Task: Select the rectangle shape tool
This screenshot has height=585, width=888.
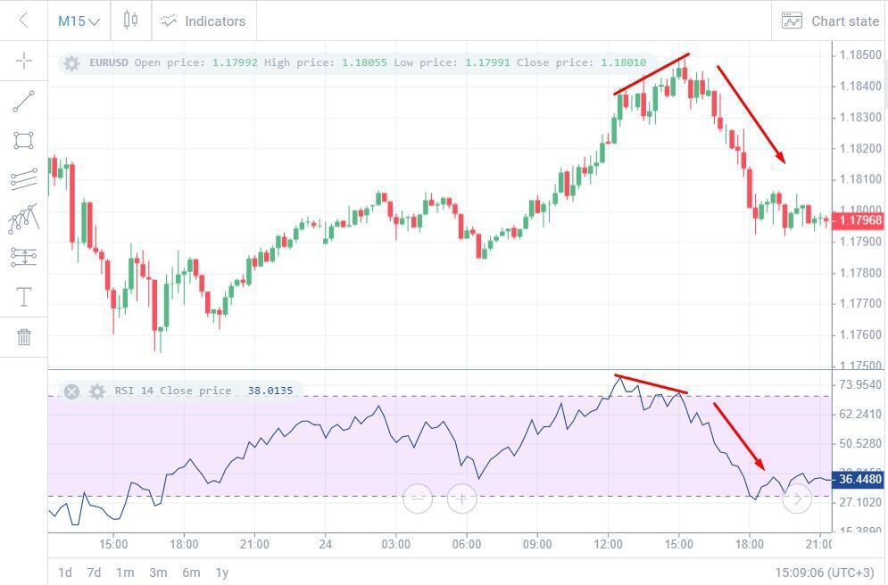Action: [x=24, y=141]
